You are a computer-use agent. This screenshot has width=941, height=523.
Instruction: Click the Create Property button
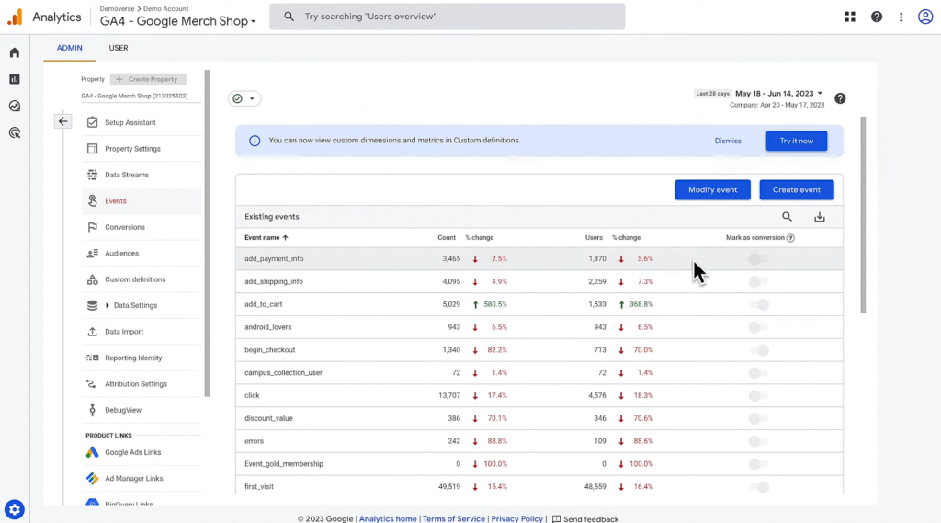[x=148, y=79]
